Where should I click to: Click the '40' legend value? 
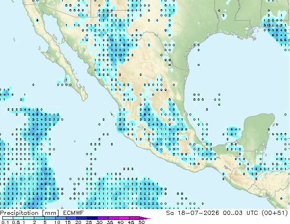tap(120, 222)
